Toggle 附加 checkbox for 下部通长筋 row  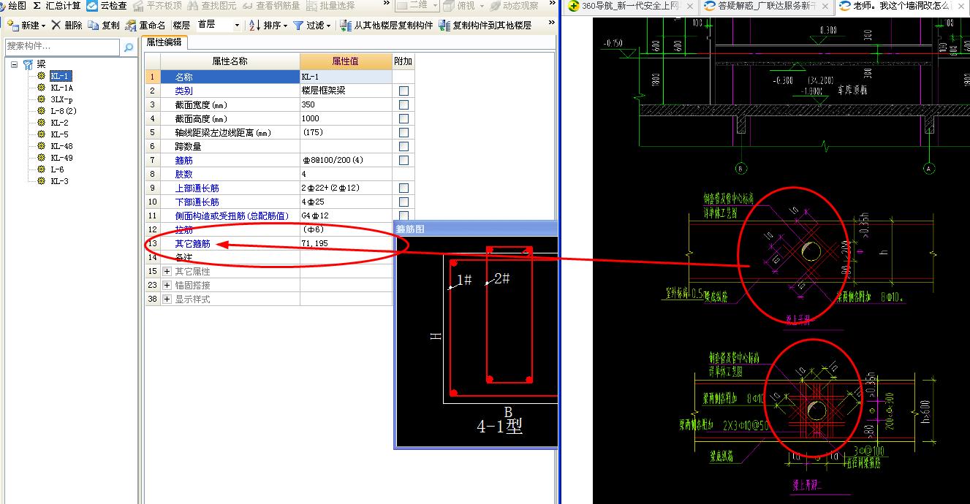403,202
